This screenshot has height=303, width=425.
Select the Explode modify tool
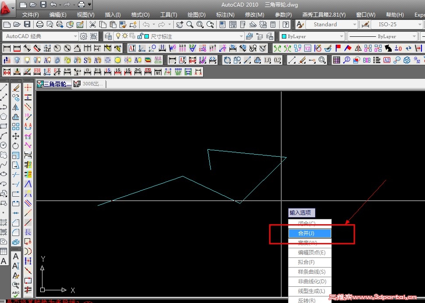(x=16, y=242)
